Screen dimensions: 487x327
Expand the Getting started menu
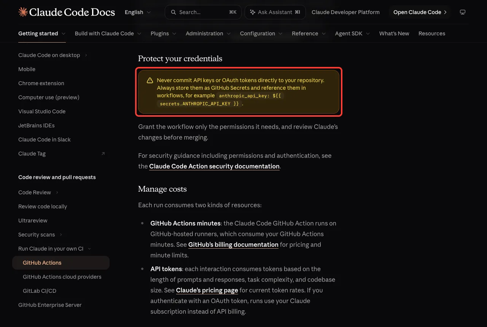(x=42, y=33)
